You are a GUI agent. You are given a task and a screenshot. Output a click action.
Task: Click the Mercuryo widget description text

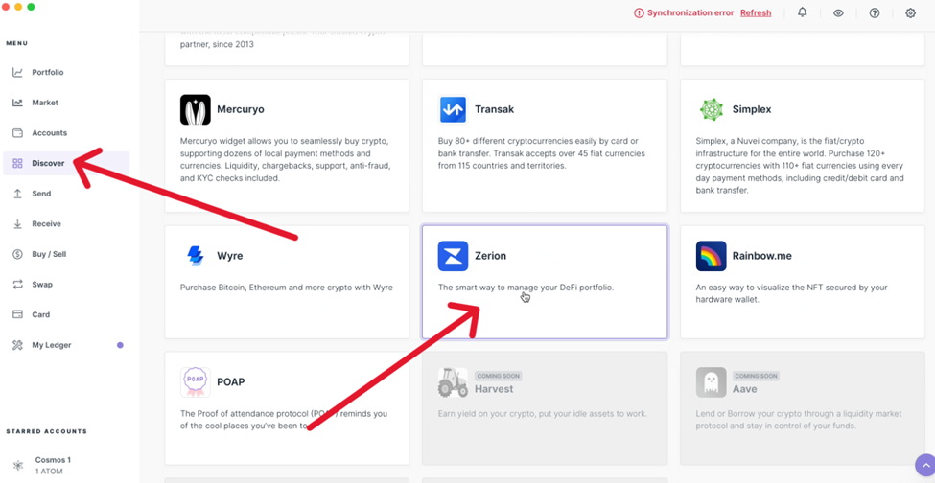point(285,160)
